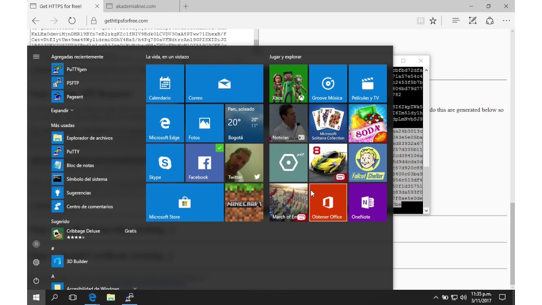The height and width of the screenshot is (305, 542).
Task: Click the Edge refresh button
Action: (72, 20)
